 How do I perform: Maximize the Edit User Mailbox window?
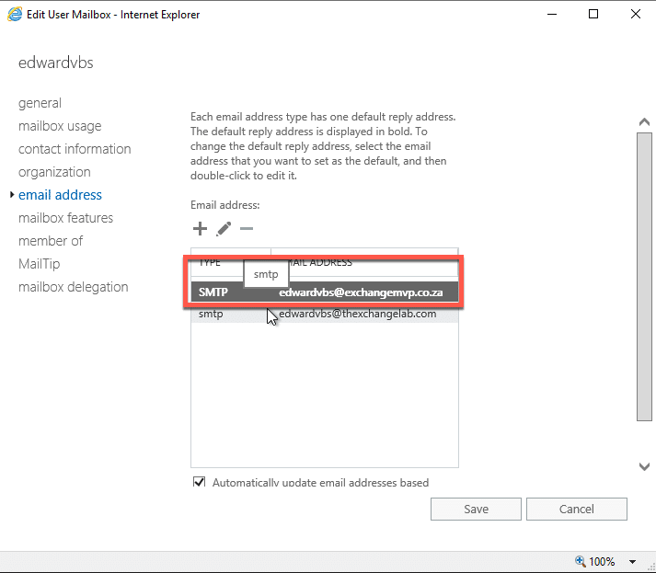coord(593,14)
